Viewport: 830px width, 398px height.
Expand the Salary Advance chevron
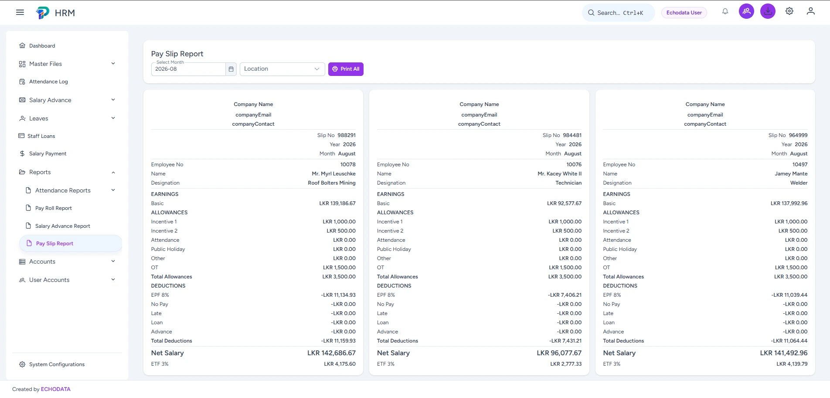pyautogui.click(x=113, y=99)
